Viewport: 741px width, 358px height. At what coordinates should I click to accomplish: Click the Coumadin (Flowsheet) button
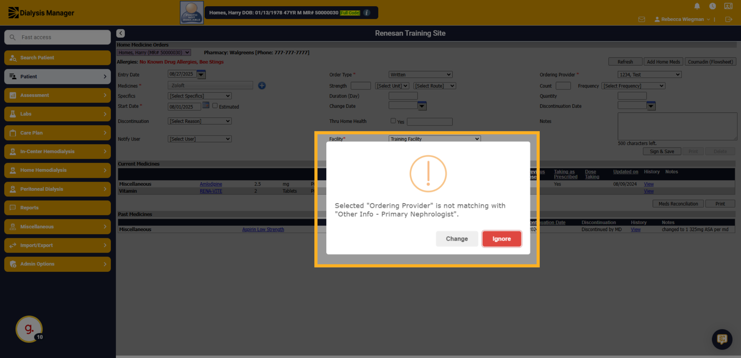(x=710, y=62)
